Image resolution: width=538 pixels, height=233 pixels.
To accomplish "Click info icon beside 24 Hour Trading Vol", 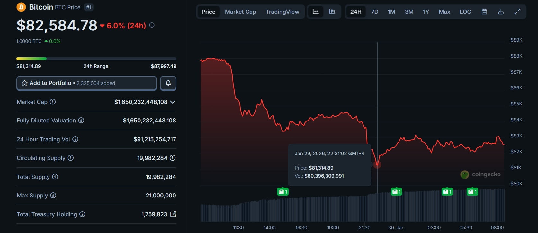I will coord(75,139).
